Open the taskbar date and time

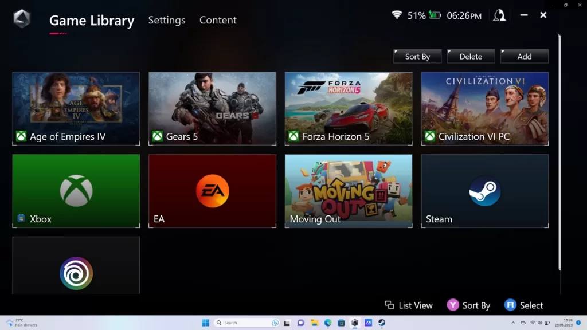[564, 323]
